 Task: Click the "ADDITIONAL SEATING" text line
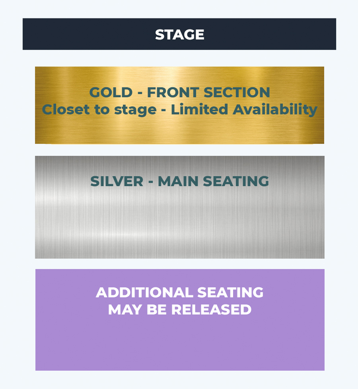point(179,293)
